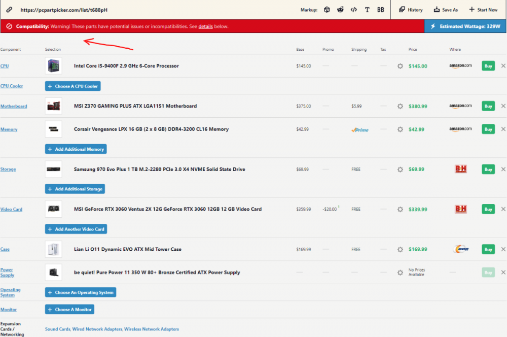This screenshot has height=337, width=507.
Task: Follow the compatibility details link
Action: point(205,26)
